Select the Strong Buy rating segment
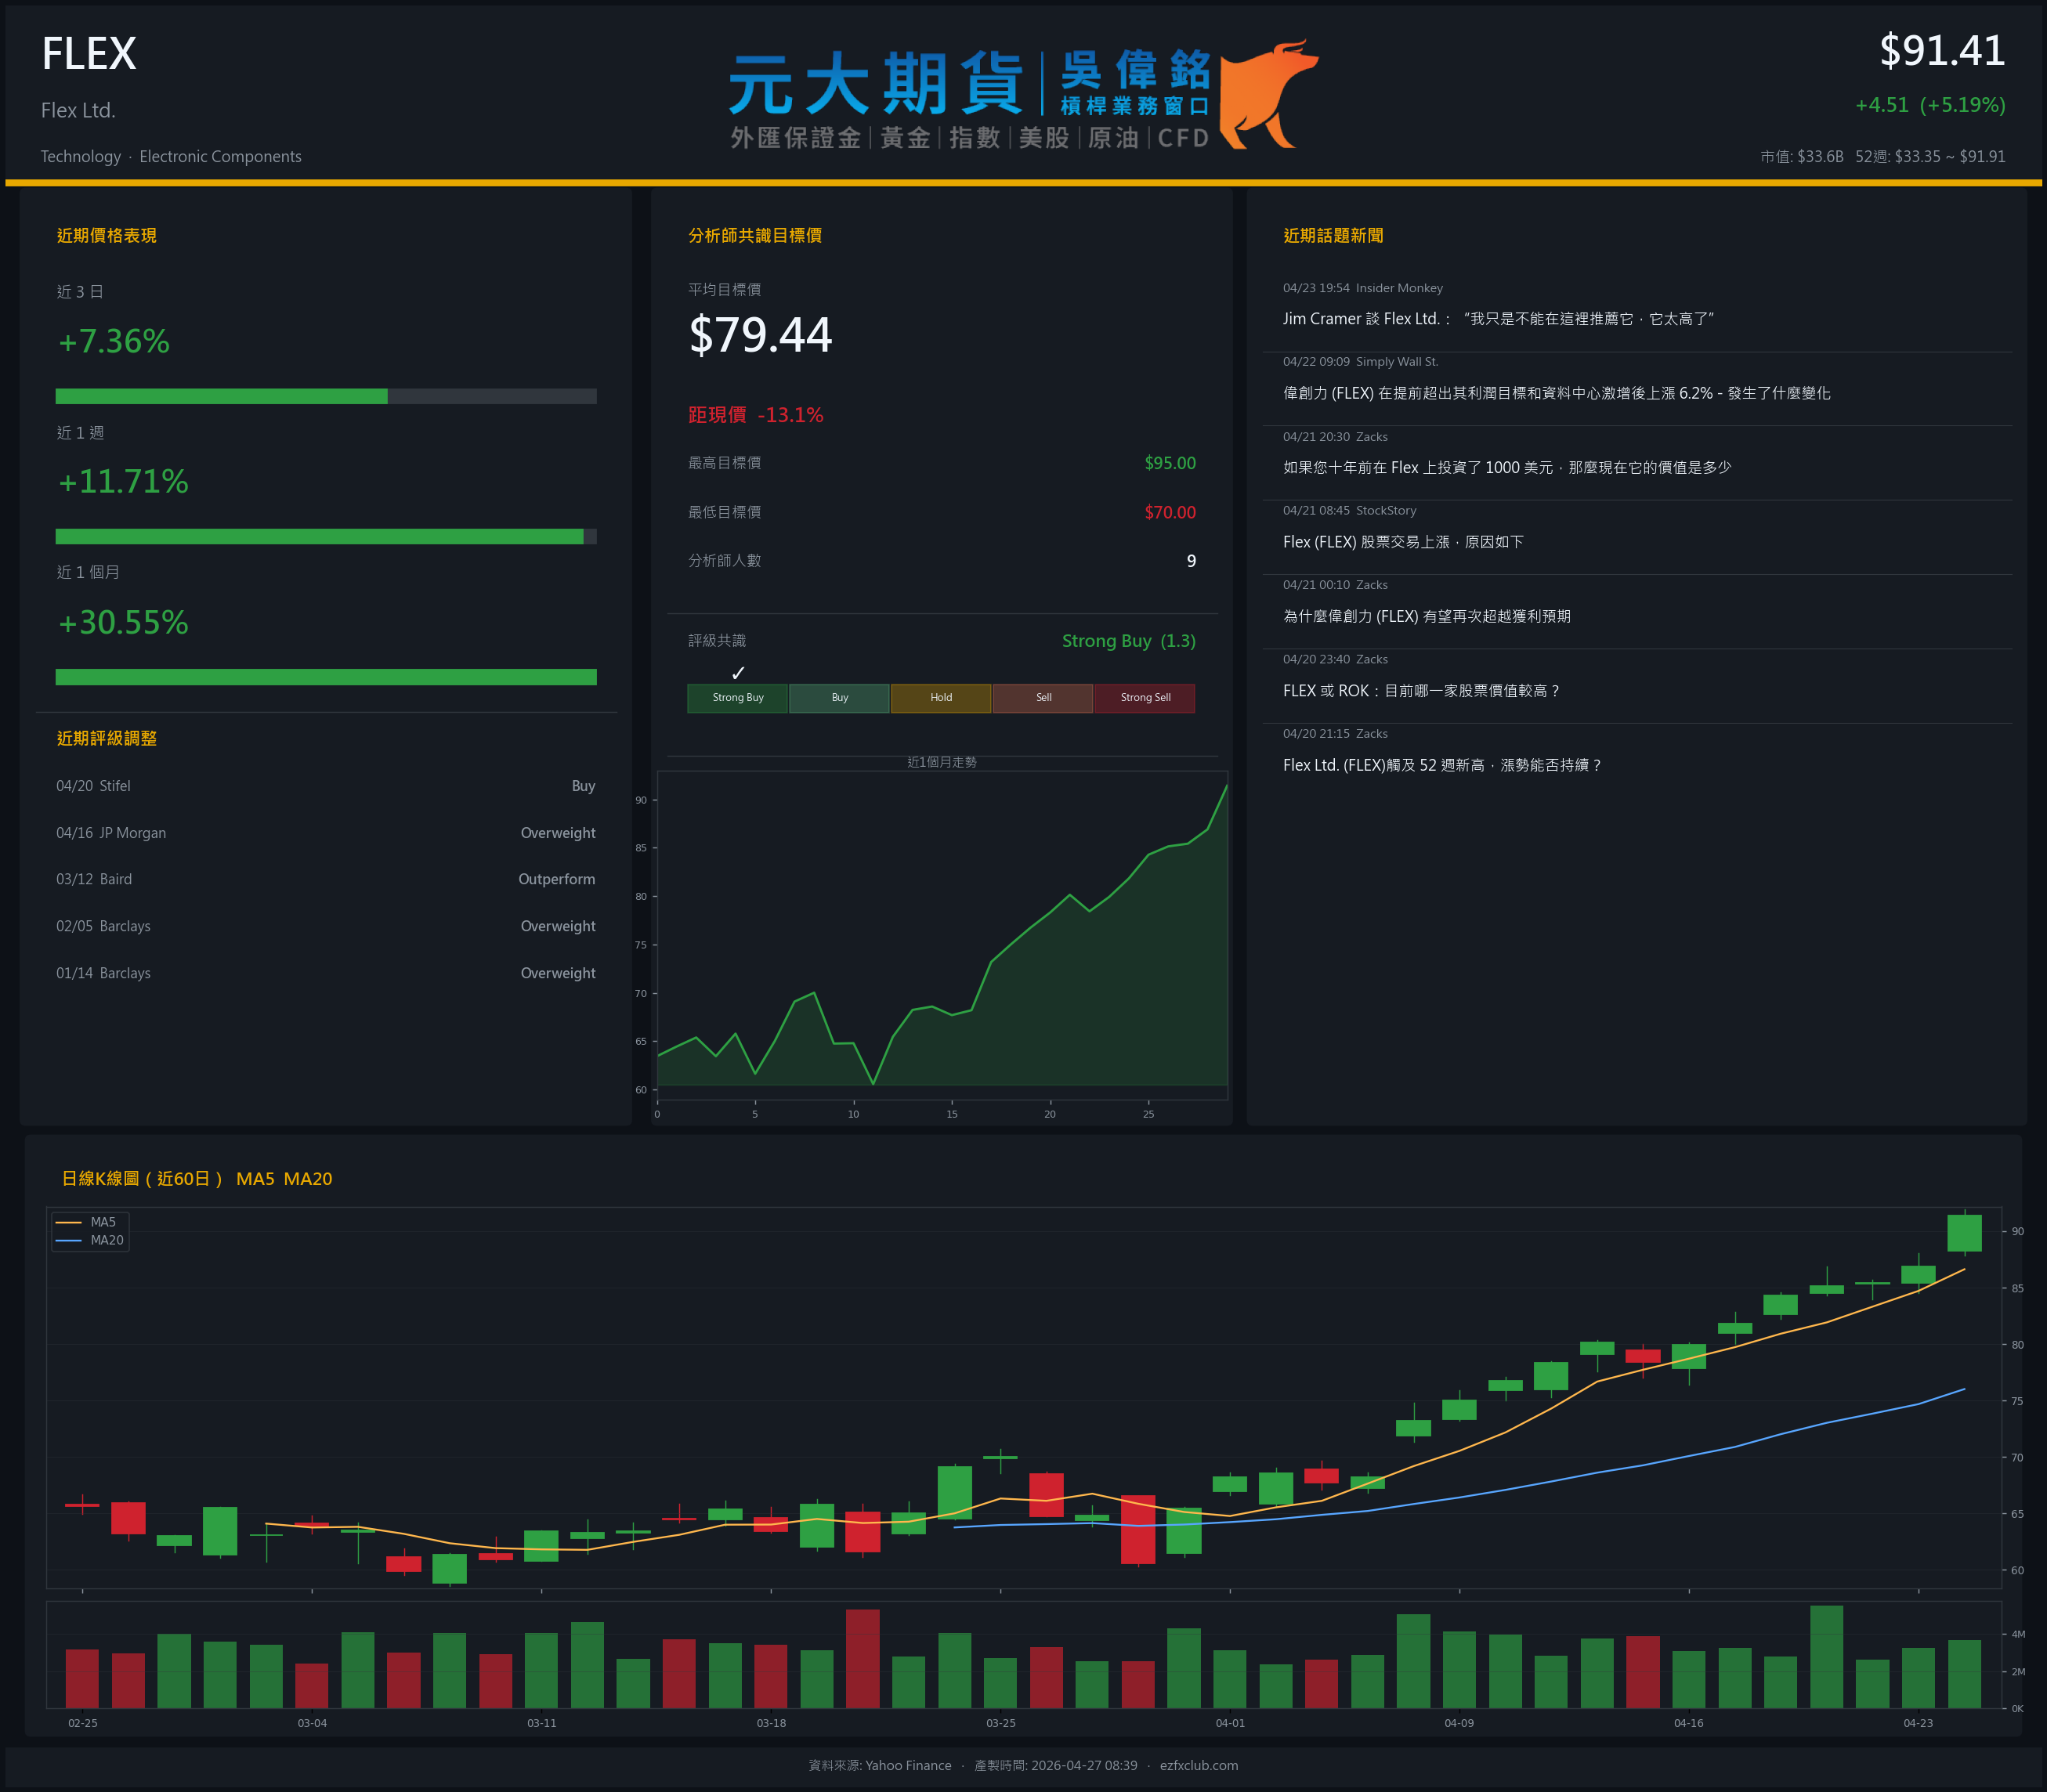Screen dimensions: 2047x1792 click(x=738, y=698)
